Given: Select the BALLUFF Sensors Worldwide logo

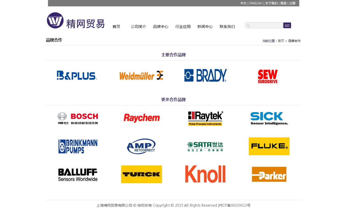Looking at the screenshot, I should click(x=78, y=175).
